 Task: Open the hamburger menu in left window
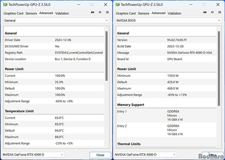(107, 12)
